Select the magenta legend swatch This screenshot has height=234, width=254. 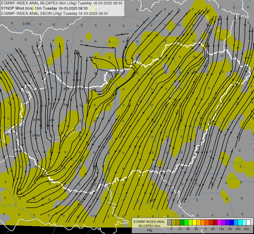pos(219,222)
